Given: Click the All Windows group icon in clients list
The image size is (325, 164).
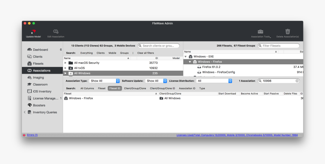Looking at the screenshot, I should tap(71, 73).
